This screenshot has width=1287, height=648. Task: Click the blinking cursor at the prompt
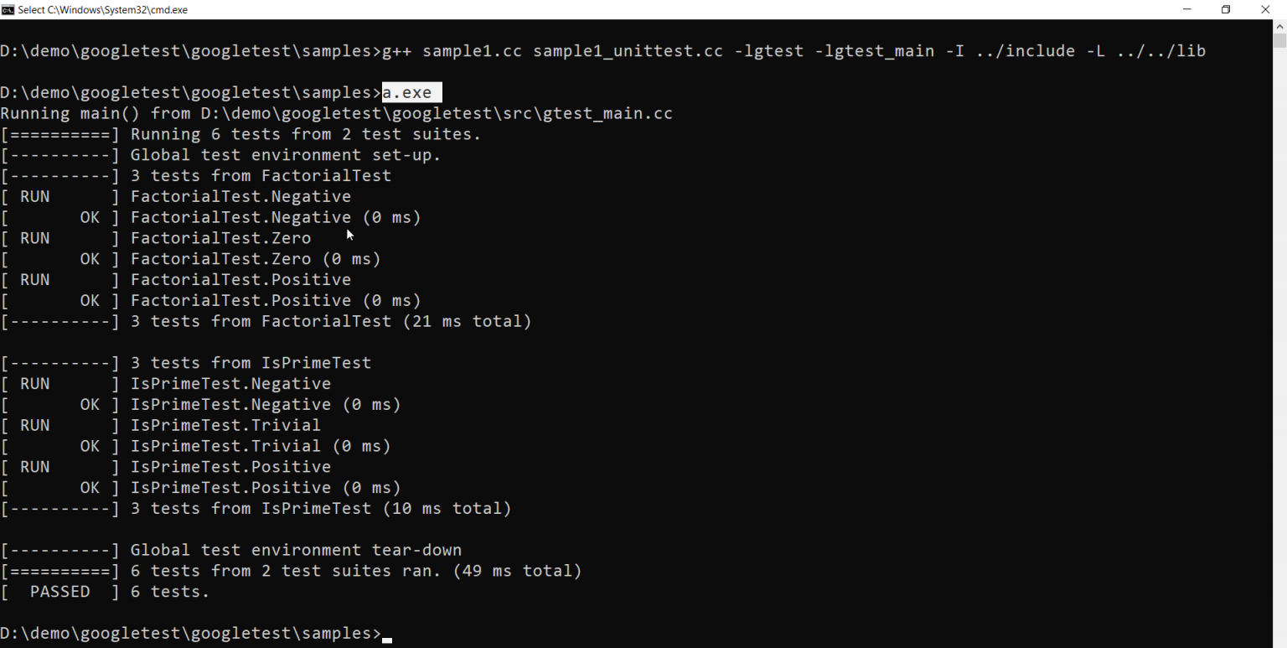(386, 638)
